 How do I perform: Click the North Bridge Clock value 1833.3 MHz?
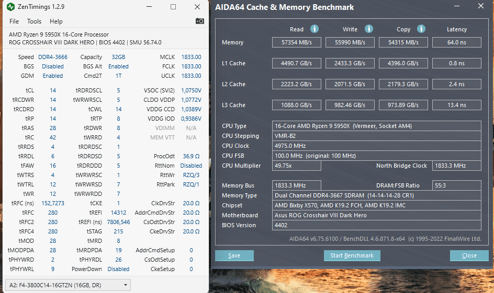[457, 166]
